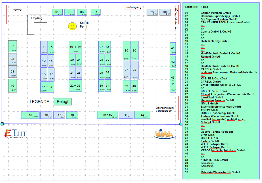Select the combined stand 14 + 18 box
Screen dimensions: 262x183
[x=47, y=87]
